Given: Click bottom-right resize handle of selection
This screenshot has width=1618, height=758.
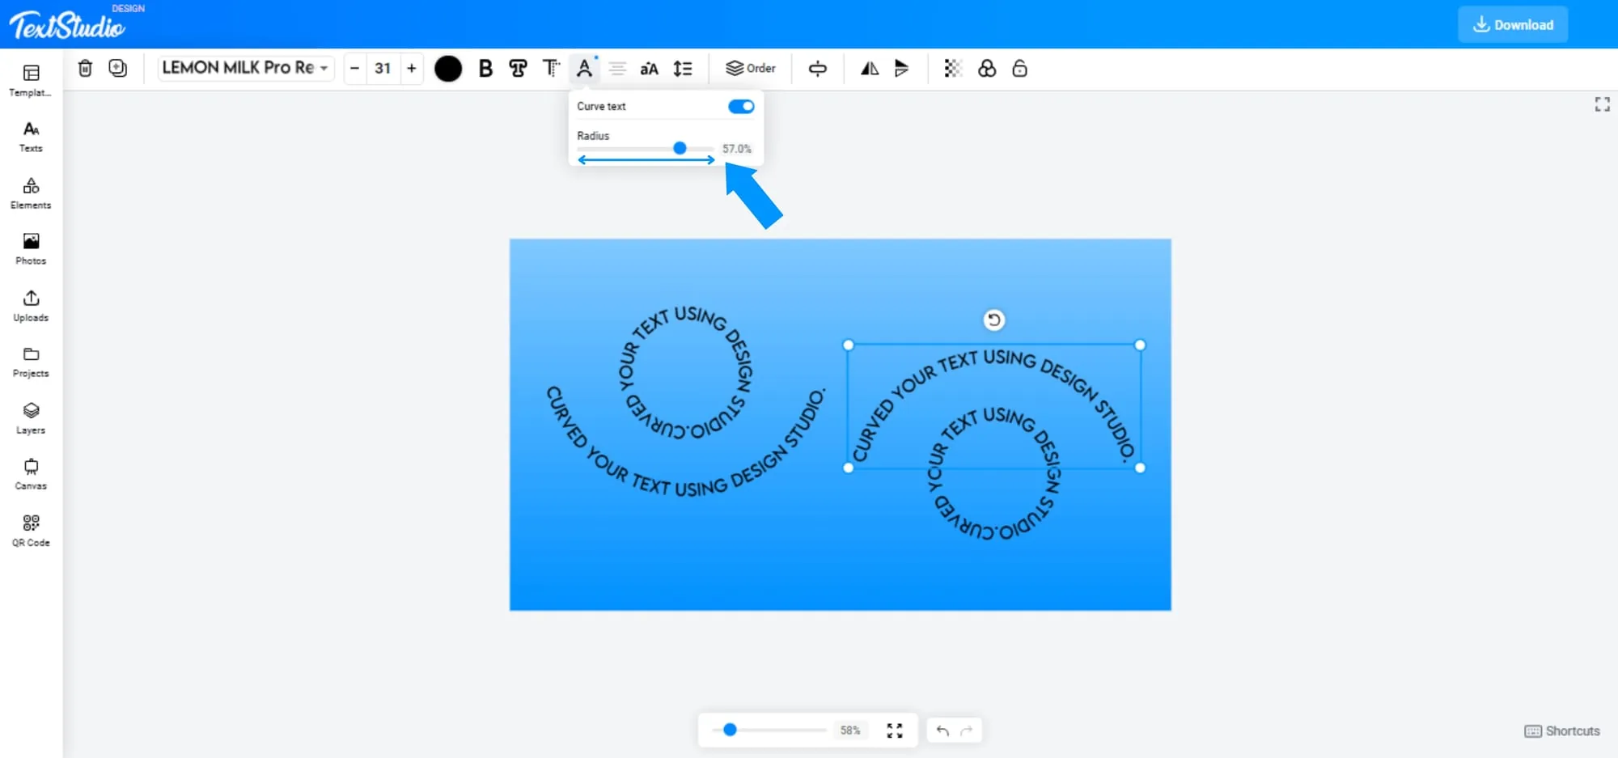Looking at the screenshot, I should tap(1140, 468).
